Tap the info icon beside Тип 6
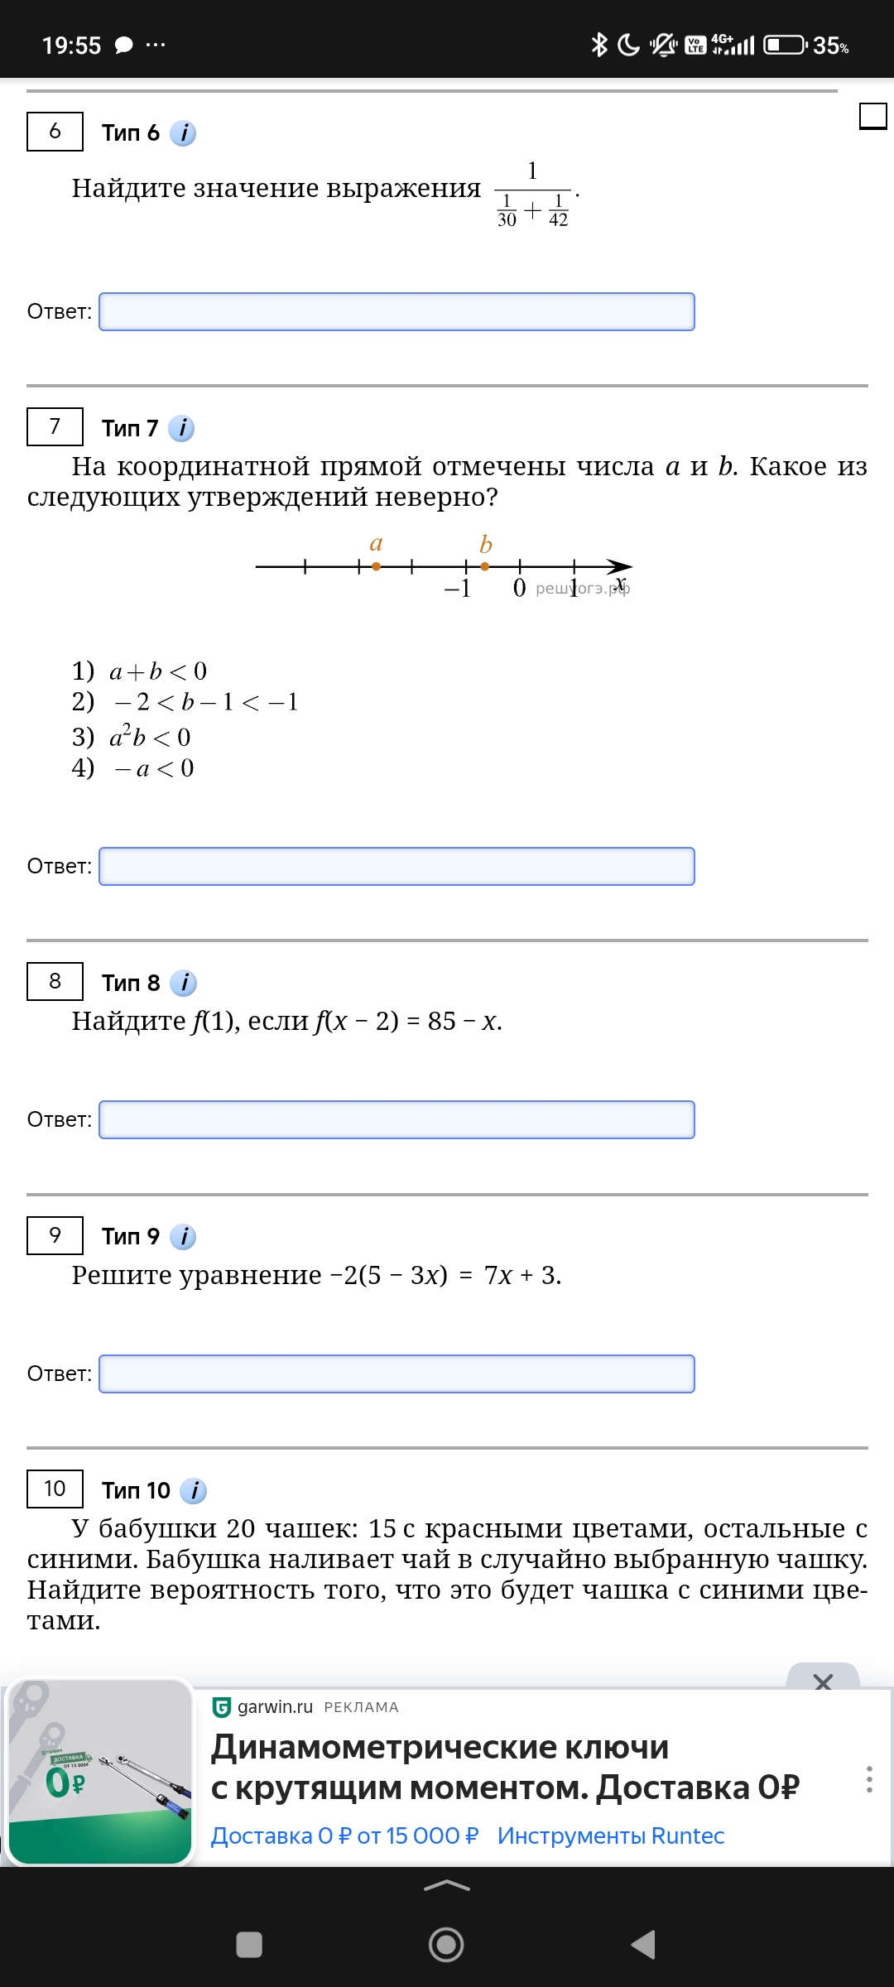 [183, 132]
